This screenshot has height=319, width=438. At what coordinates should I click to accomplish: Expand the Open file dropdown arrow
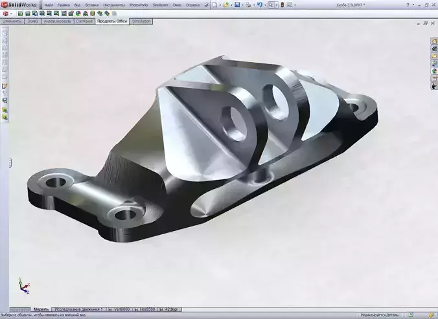pos(231,5)
